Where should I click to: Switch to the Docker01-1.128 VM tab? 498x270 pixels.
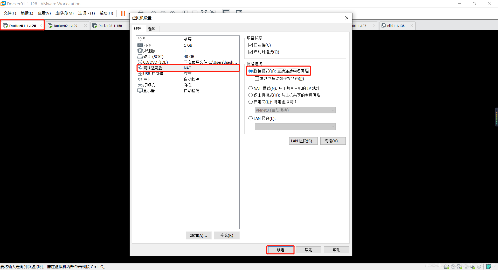tap(23, 26)
